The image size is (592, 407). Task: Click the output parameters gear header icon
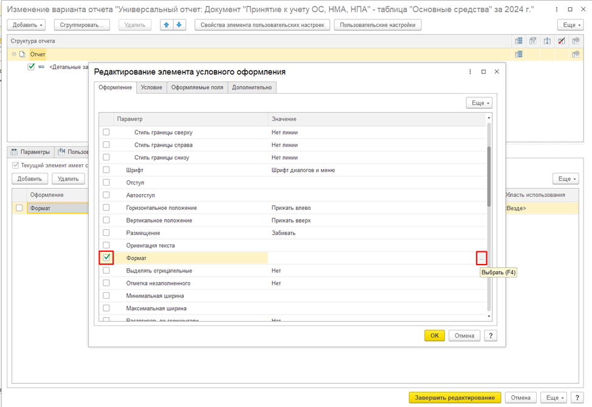(x=576, y=41)
